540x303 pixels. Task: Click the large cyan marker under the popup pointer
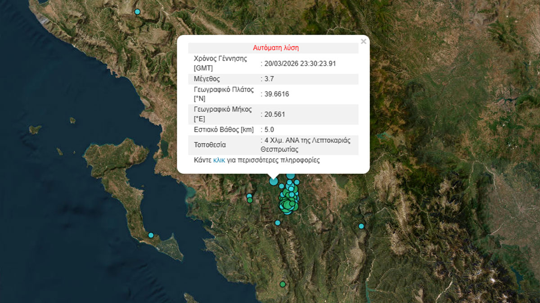[274, 181]
